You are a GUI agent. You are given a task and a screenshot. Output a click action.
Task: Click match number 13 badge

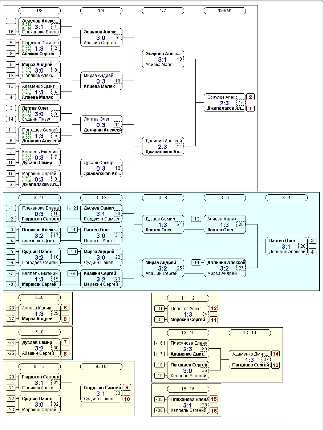179,59
